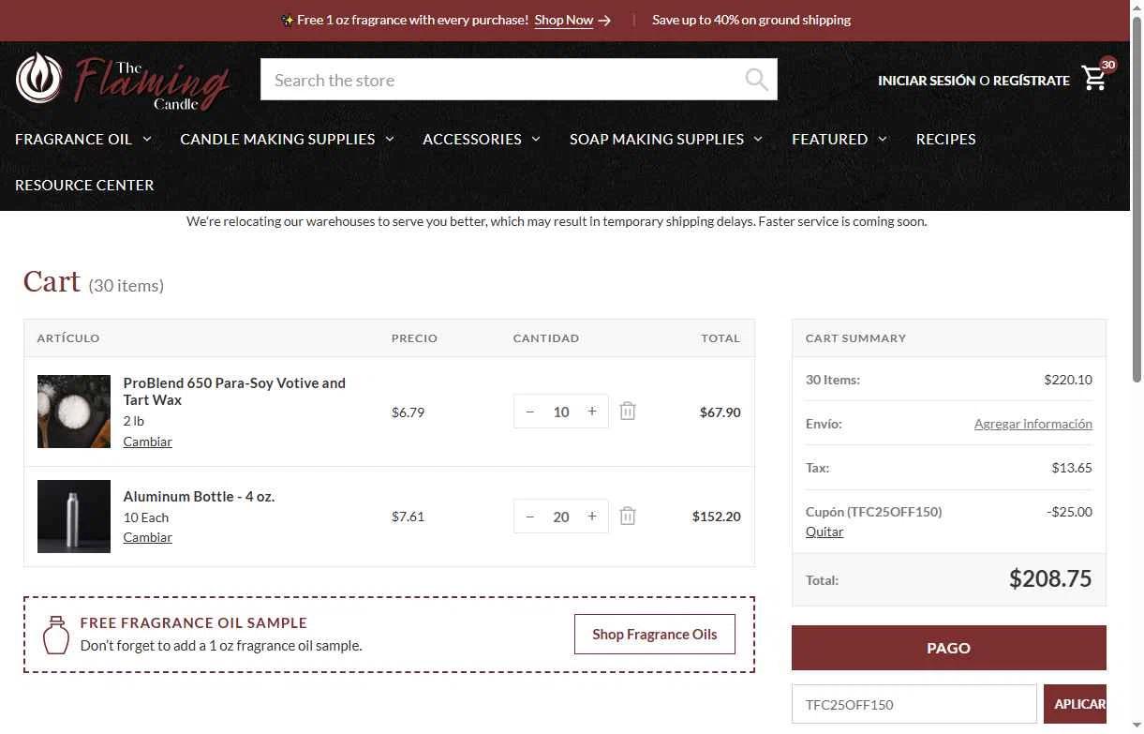1144x734 pixels.
Task: Click ProBlend 650 wax thumbnail
Action: (74, 412)
